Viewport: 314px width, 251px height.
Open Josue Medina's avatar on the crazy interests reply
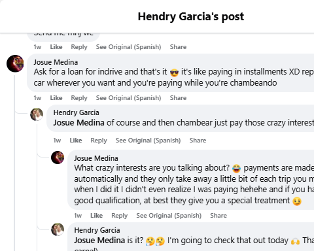pos(58,158)
